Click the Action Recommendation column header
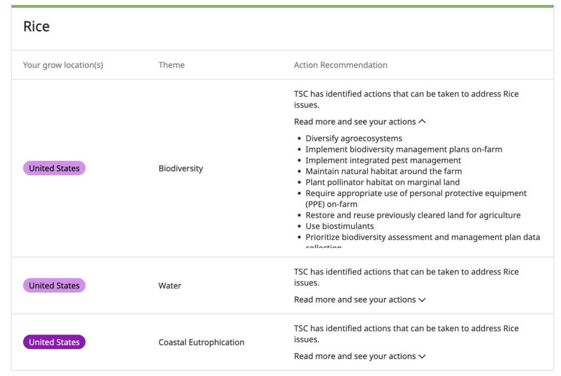Image resolution: width=561 pixels, height=376 pixels. tap(340, 65)
